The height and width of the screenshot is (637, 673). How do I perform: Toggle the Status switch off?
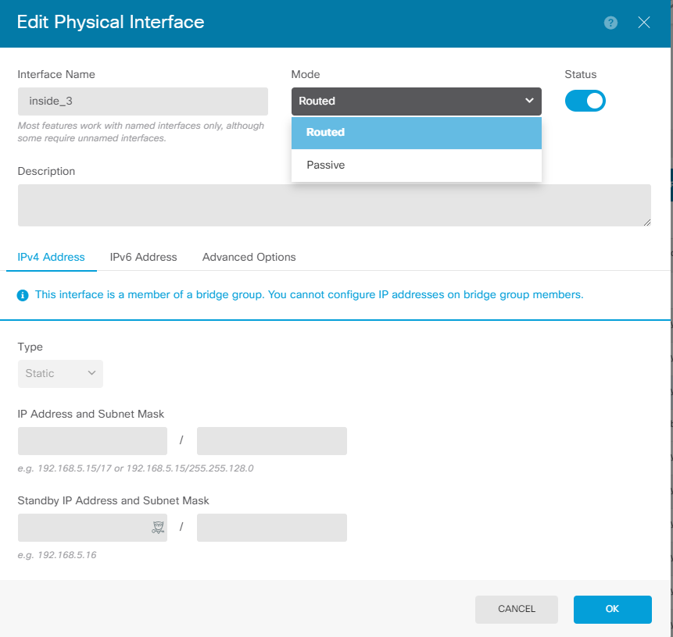pos(585,101)
